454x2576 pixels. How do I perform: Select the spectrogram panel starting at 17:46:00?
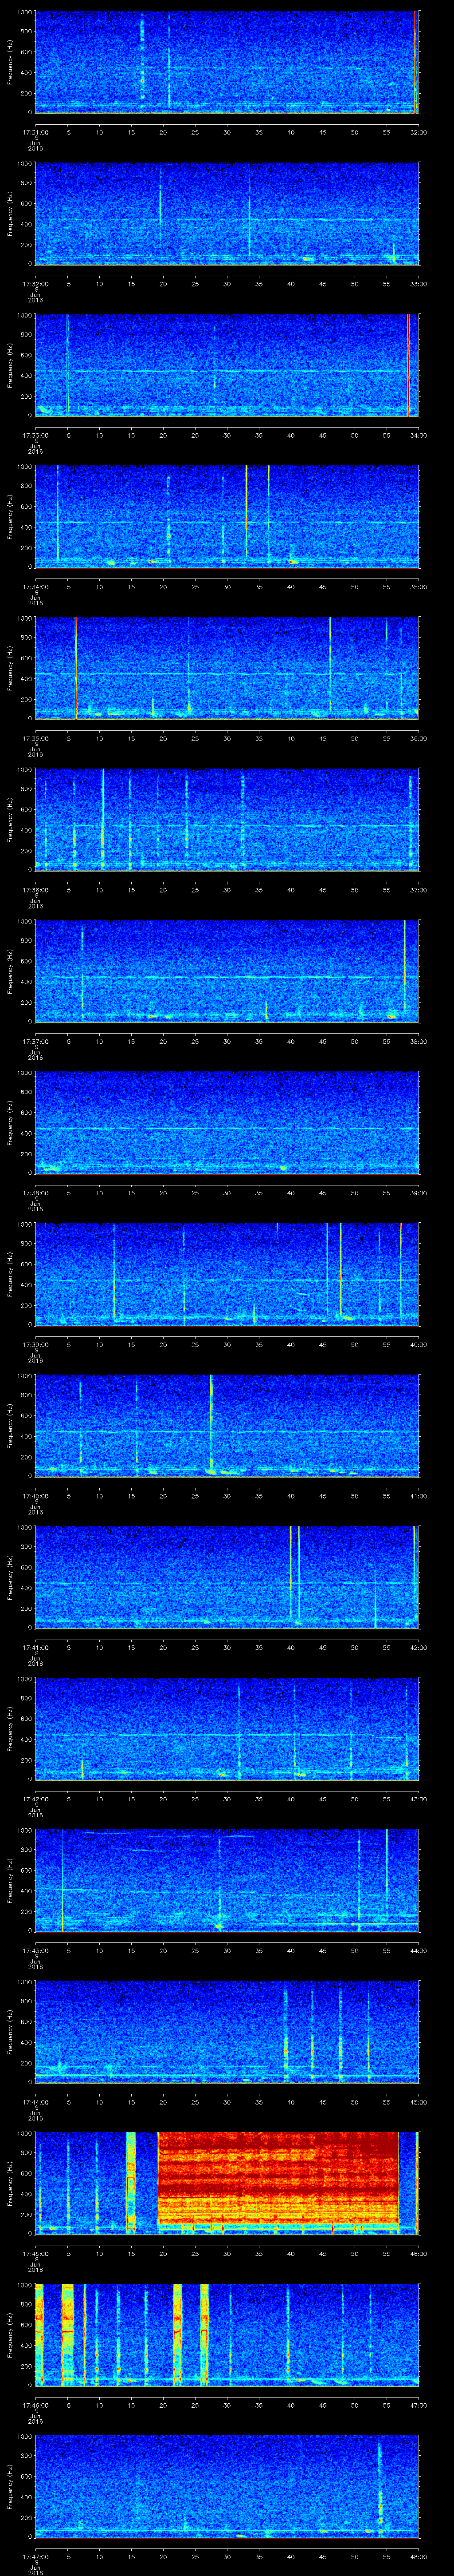(x=227, y=2335)
